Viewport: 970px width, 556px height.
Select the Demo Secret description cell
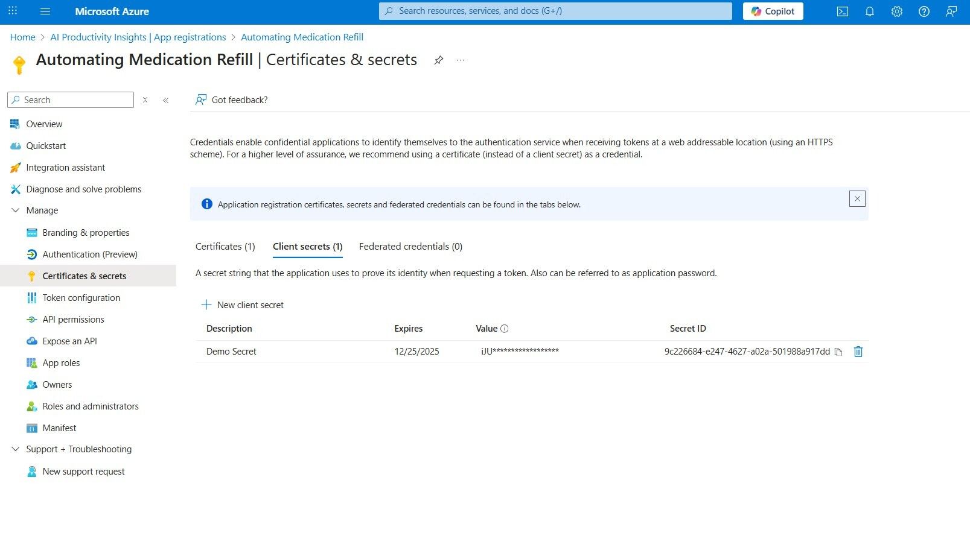pyautogui.click(x=231, y=352)
